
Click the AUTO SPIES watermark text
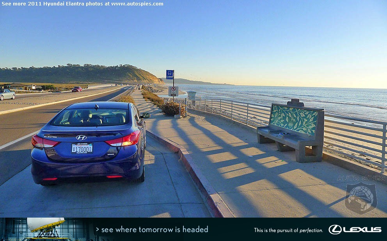click(x=361, y=178)
